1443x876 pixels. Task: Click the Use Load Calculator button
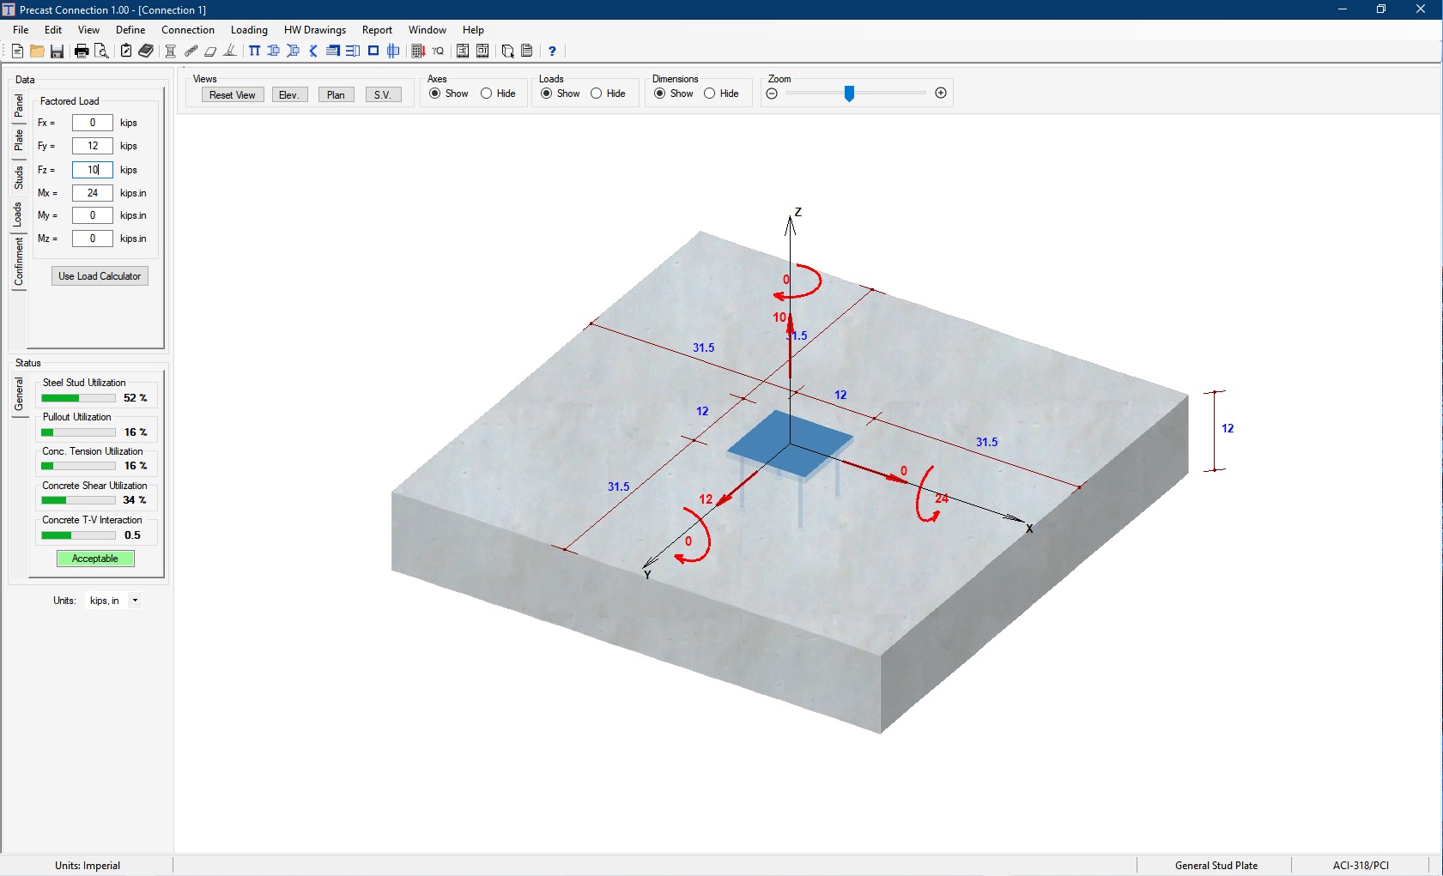[99, 275]
